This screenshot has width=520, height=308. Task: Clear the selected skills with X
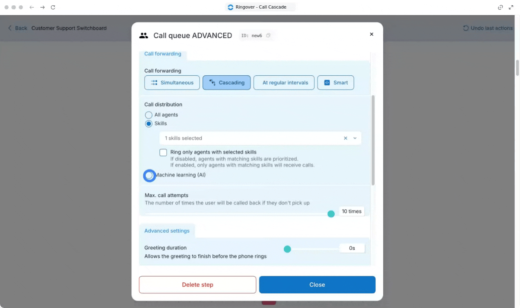[x=345, y=138]
